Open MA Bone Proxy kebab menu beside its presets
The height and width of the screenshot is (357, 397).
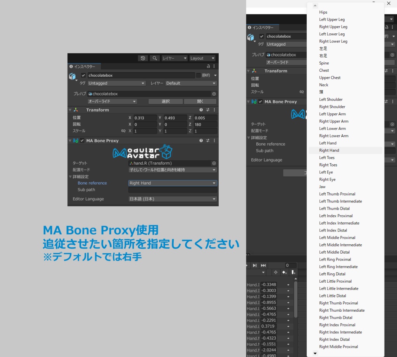[x=214, y=141]
